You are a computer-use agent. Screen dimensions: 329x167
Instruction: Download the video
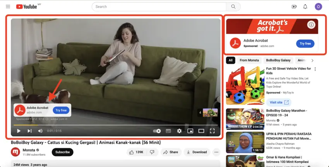197,152
